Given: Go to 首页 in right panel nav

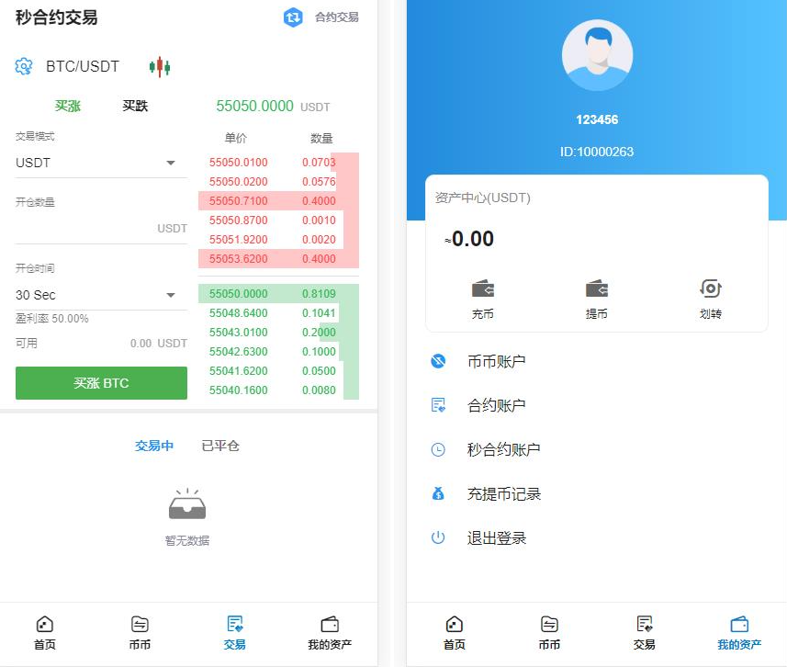Looking at the screenshot, I should click(x=455, y=633).
